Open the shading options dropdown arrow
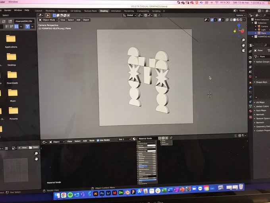 point(244,20)
